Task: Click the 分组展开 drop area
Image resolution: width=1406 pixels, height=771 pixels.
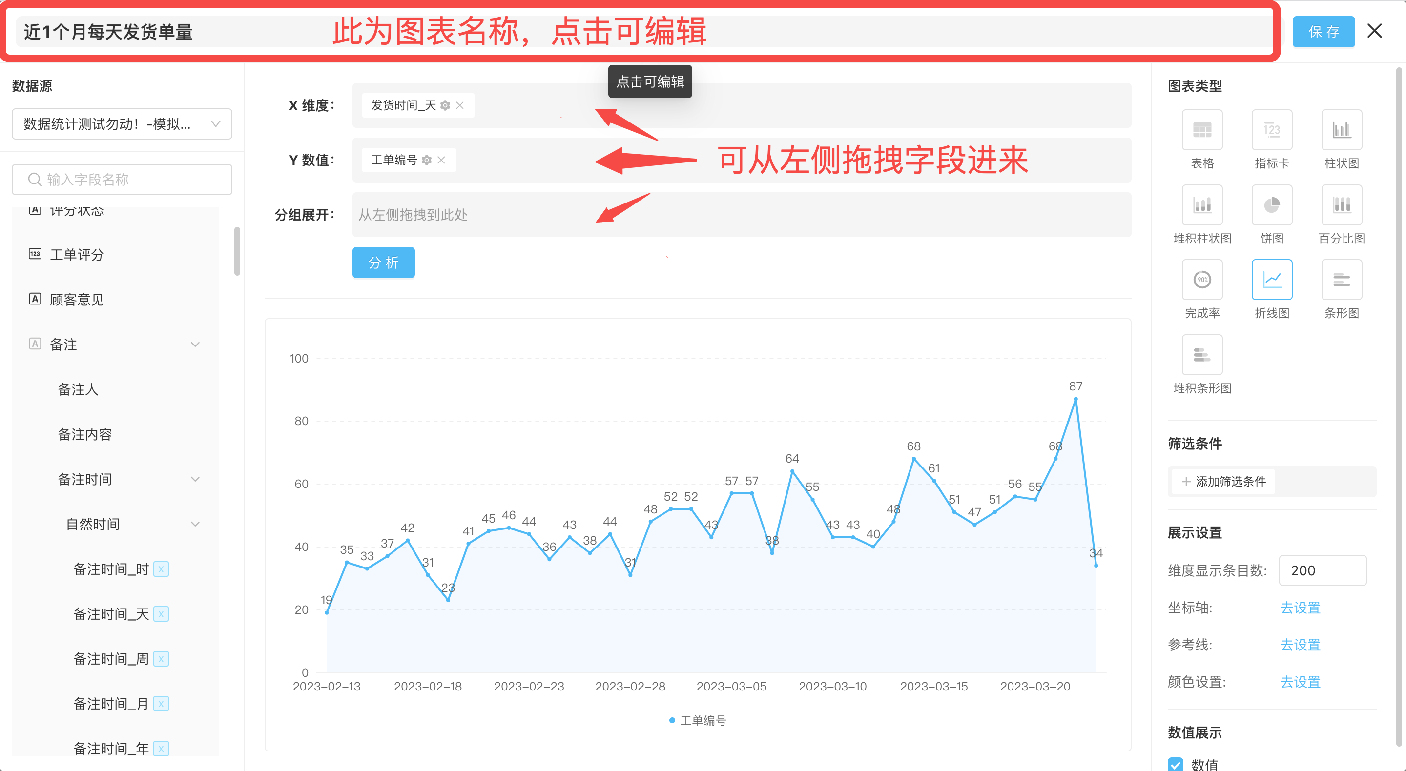Action: (x=741, y=214)
